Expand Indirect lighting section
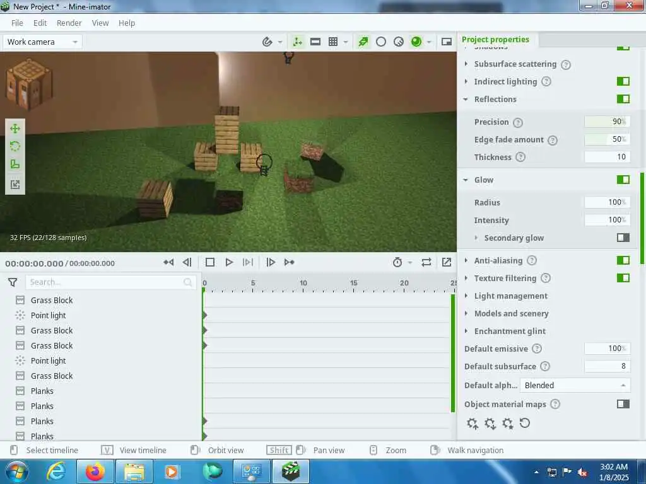646x484 pixels. click(466, 81)
